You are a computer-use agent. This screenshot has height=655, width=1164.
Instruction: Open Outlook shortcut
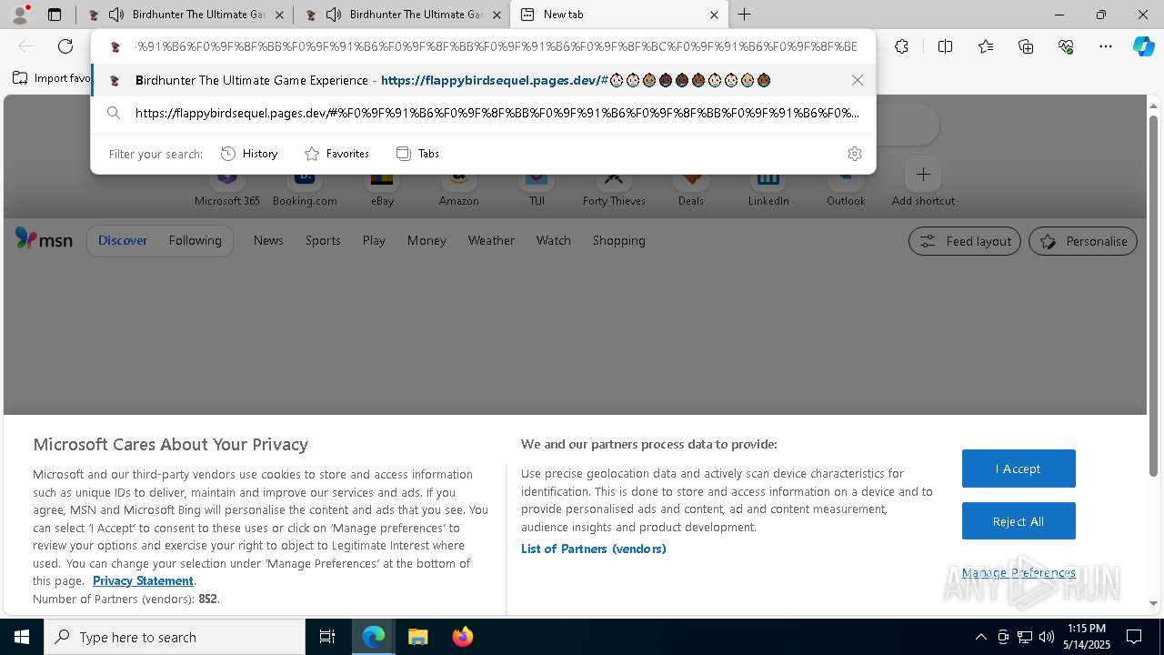pyautogui.click(x=846, y=186)
